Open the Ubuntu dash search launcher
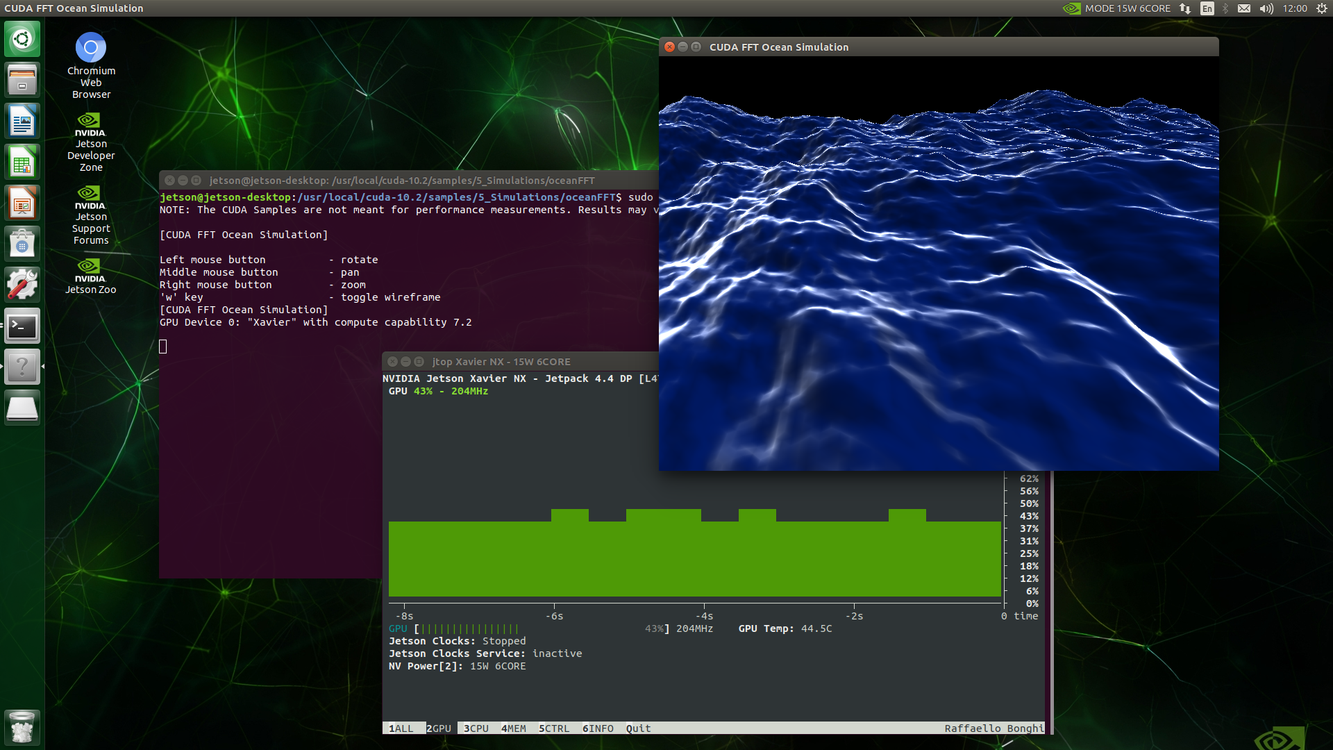The height and width of the screenshot is (750, 1333). 22,39
